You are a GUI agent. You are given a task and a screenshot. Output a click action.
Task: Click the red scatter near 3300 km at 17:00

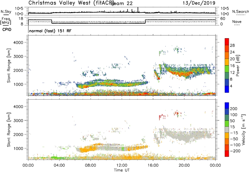162,116
